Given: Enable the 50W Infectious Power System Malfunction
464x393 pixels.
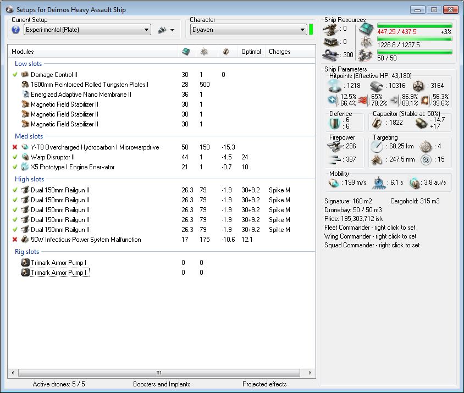Looking at the screenshot, I should pos(15,240).
